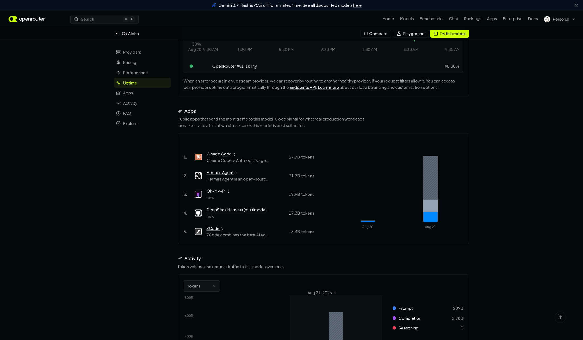The image size is (583, 340).
Task: Click the ZCode app icon
Action: [x=198, y=232]
